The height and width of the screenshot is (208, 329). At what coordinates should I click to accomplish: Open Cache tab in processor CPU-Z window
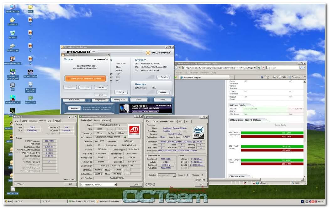pos(155,121)
